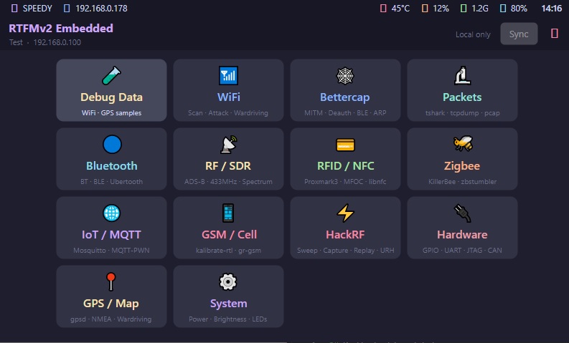Click the battery icon beside 80%
569x343 pixels.
tap(503, 9)
